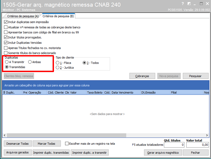This screenshot has height=159, width=211.
Task: Click the Valor total field
Action: (x=197, y=145)
